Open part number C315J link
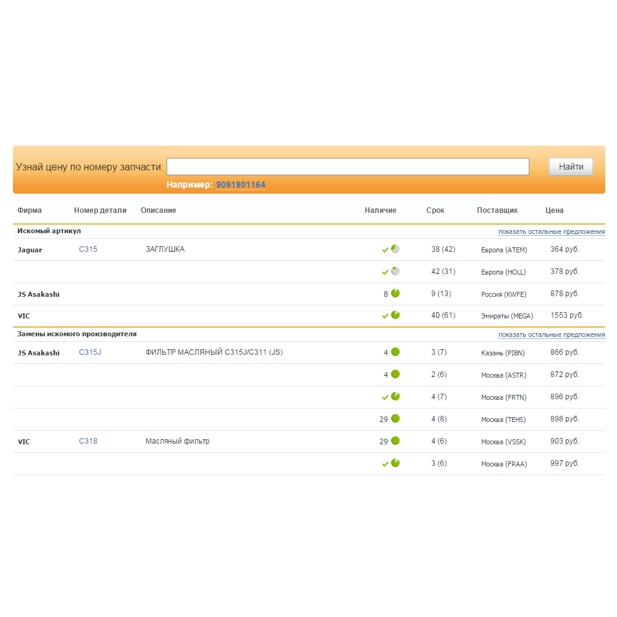 90,352
